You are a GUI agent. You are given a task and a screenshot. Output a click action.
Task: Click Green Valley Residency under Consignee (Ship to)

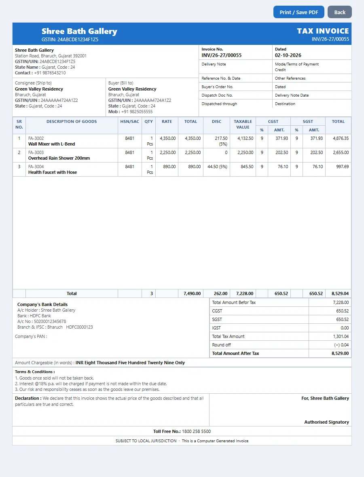(39, 89)
